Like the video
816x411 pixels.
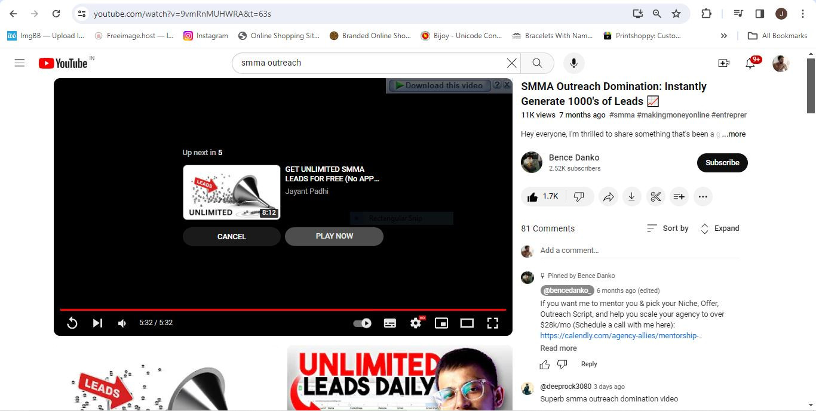542,196
